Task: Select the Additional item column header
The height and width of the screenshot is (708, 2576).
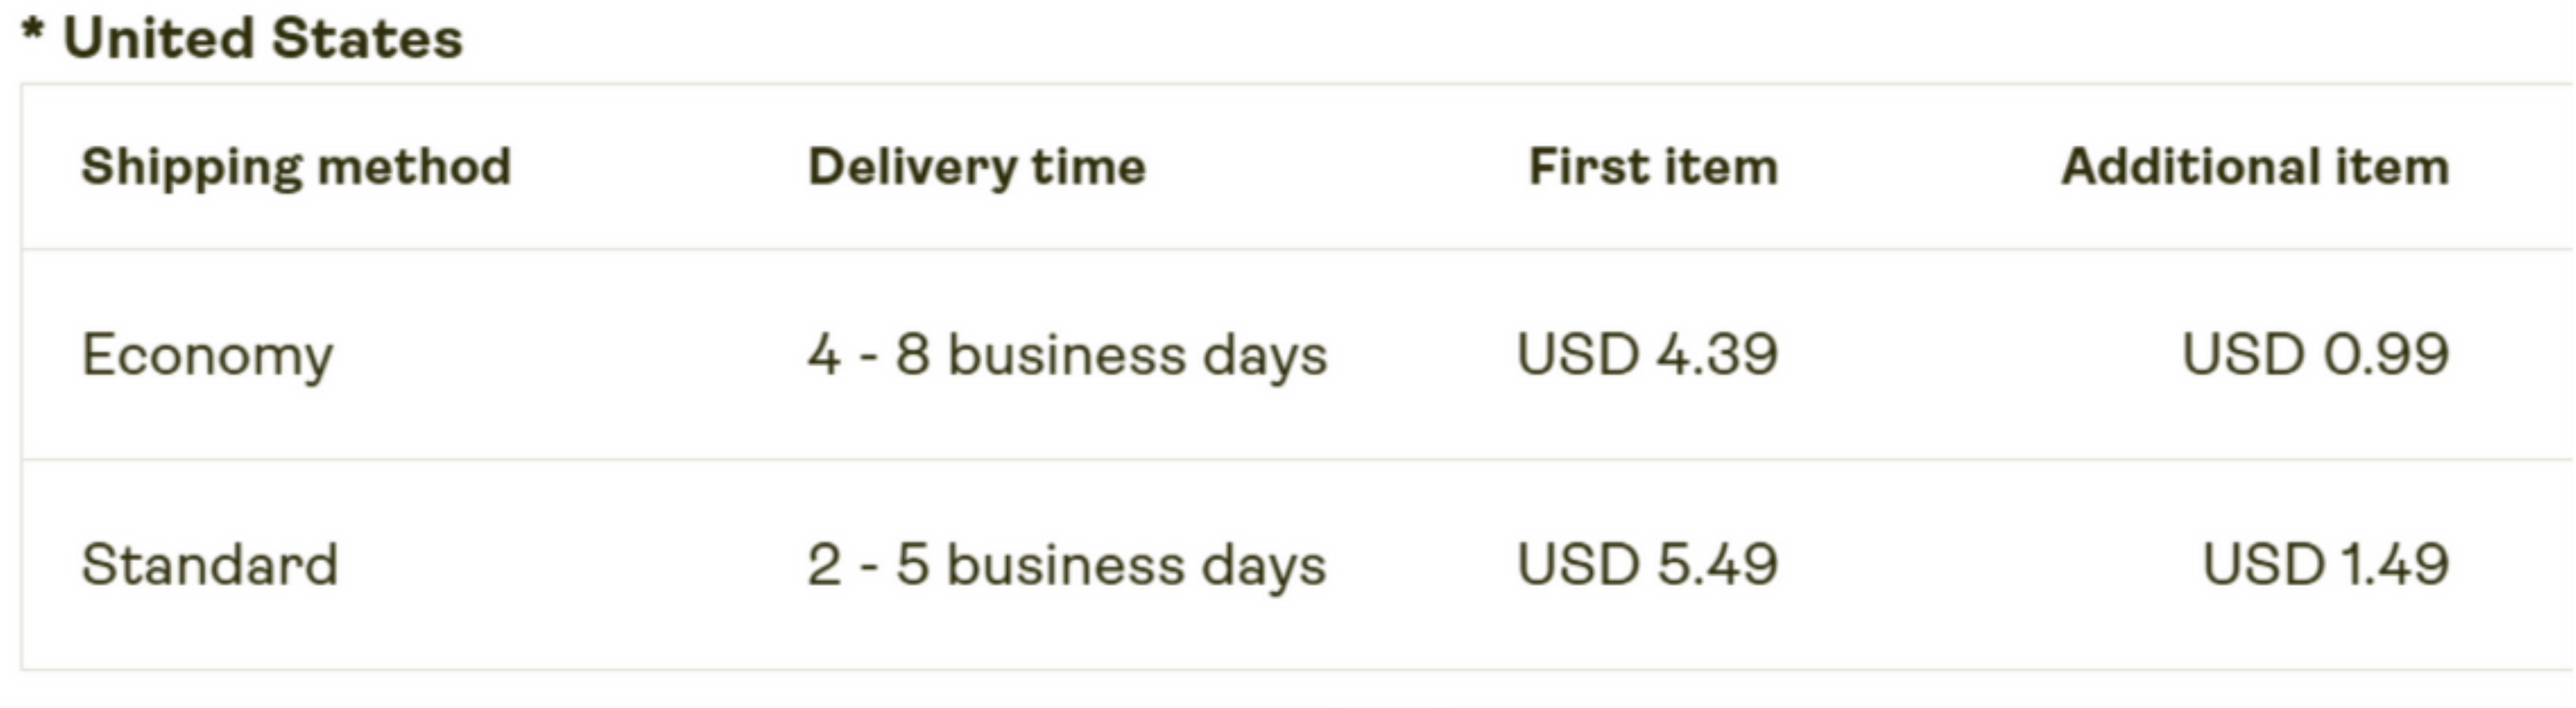Action: pyautogui.click(x=2256, y=166)
